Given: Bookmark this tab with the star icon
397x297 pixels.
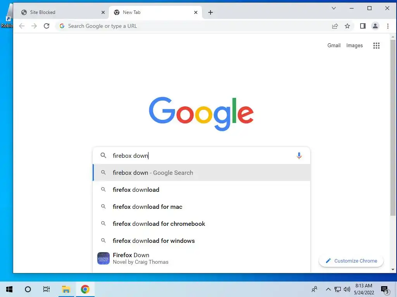Looking at the screenshot, I should [347, 26].
